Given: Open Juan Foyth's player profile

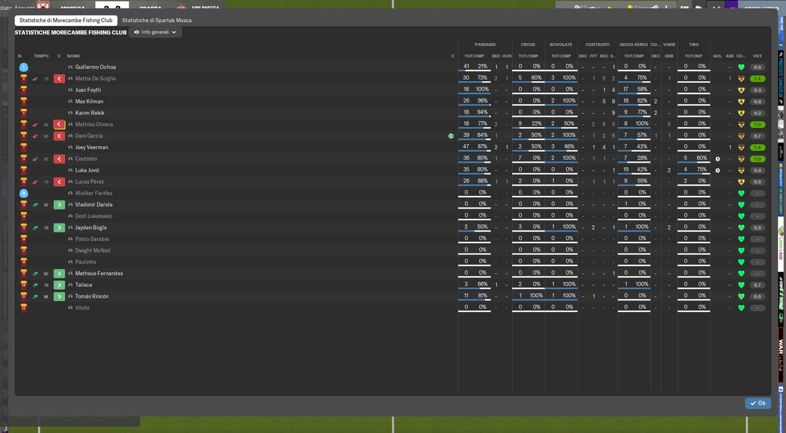Looking at the screenshot, I should pyautogui.click(x=88, y=90).
